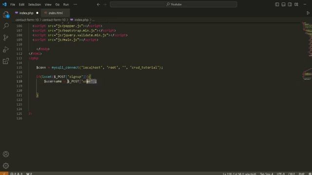
Task: Click 'signup' string on line 117
Action: [75, 77]
